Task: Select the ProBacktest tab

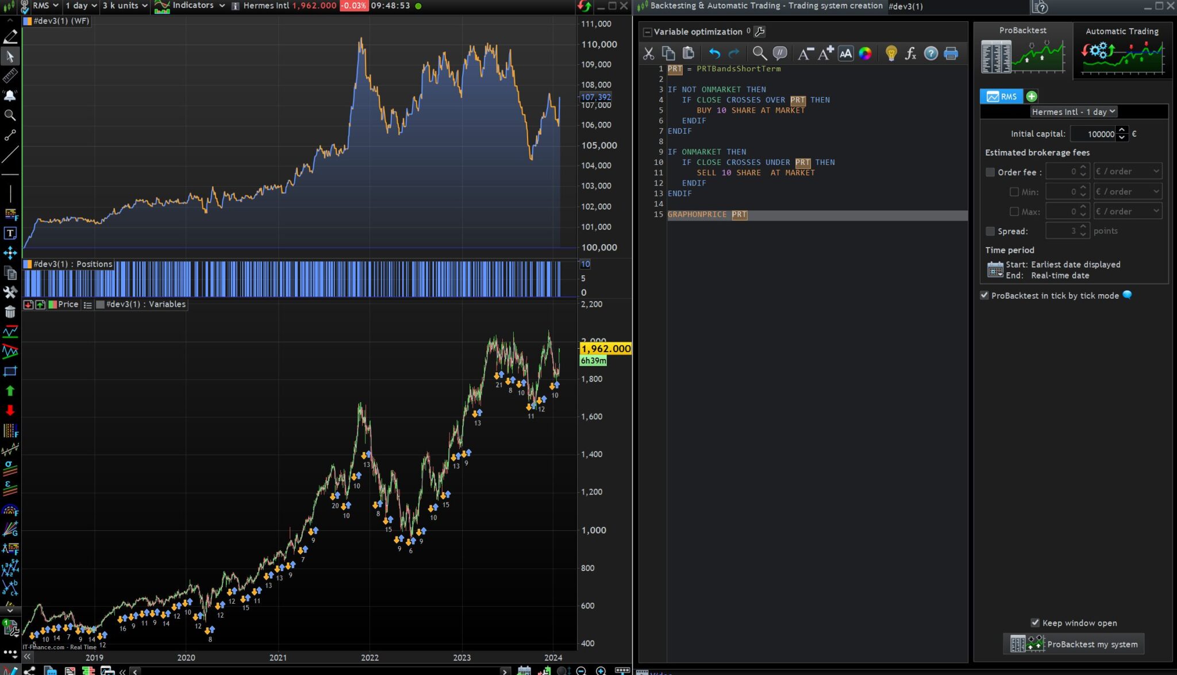Action: coord(1022,51)
